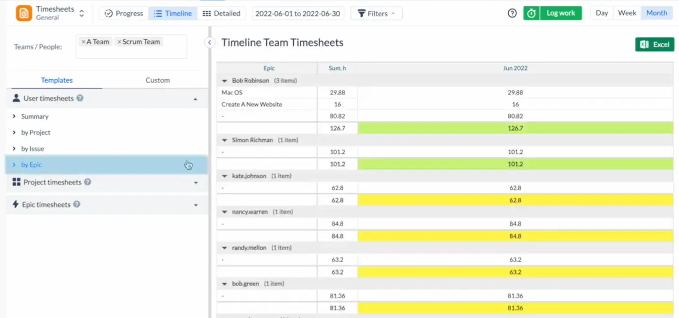Open the Timesheets General switcher arrows
Viewport: 679px width, 318px height.
pyautogui.click(x=82, y=13)
